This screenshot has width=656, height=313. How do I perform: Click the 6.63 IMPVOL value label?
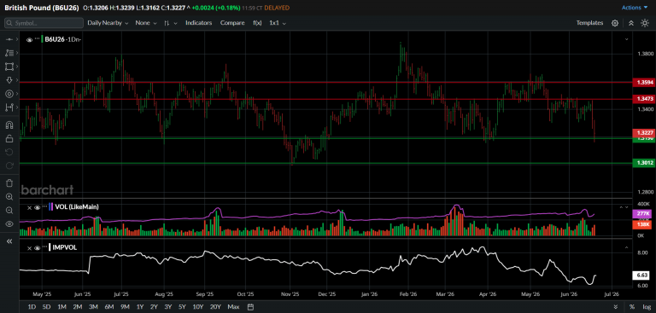point(641,275)
